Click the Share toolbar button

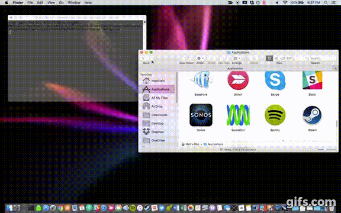[211, 59]
